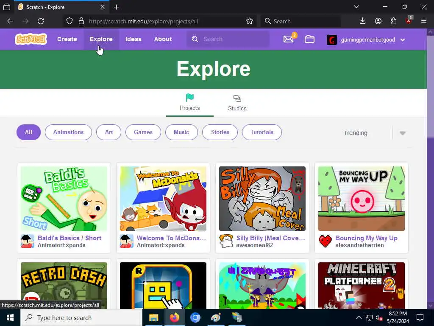Click alexandretherrien's heart avatar icon

[325, 241]
